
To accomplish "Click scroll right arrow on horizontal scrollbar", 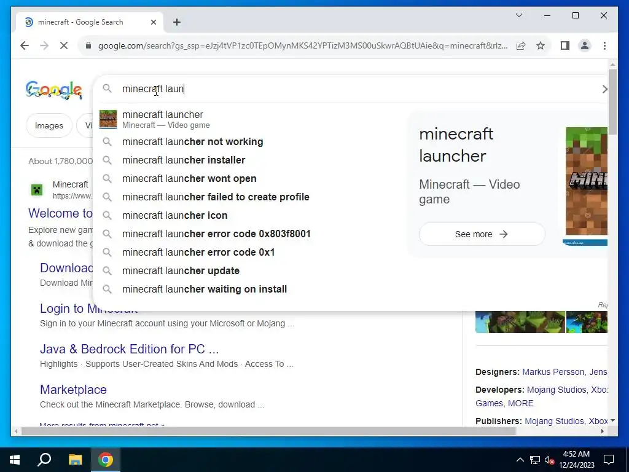I will [x=603, y=431].
